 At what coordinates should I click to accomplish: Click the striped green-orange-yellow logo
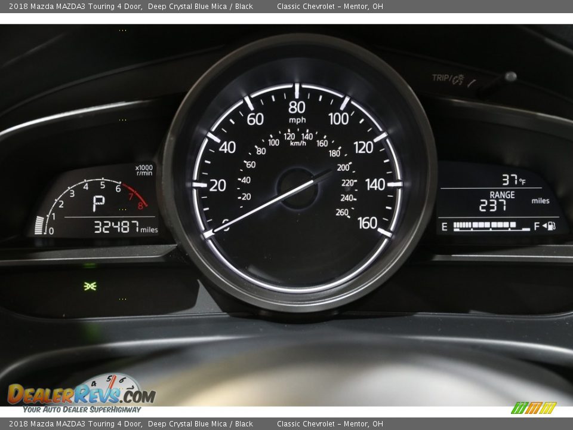pos(534,408)
